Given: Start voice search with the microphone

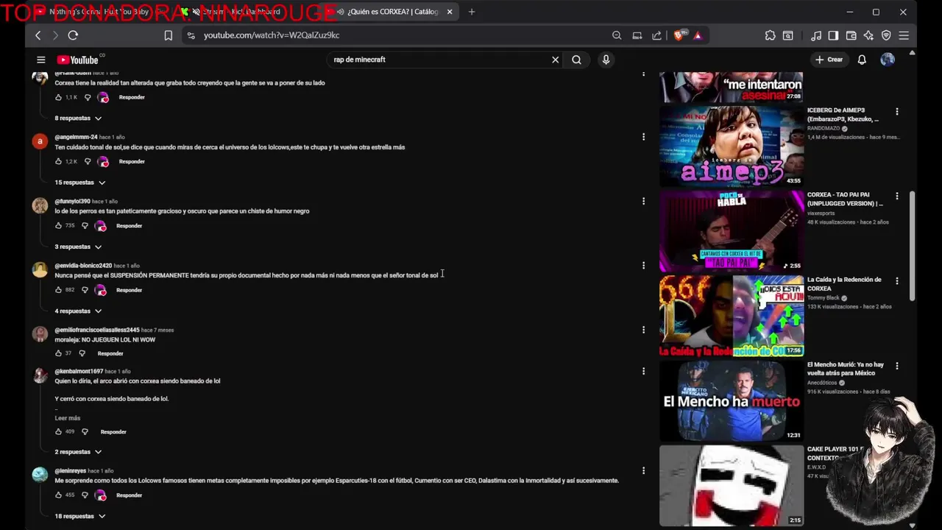Looking at the screenshot, I should [x=606, y=60].
